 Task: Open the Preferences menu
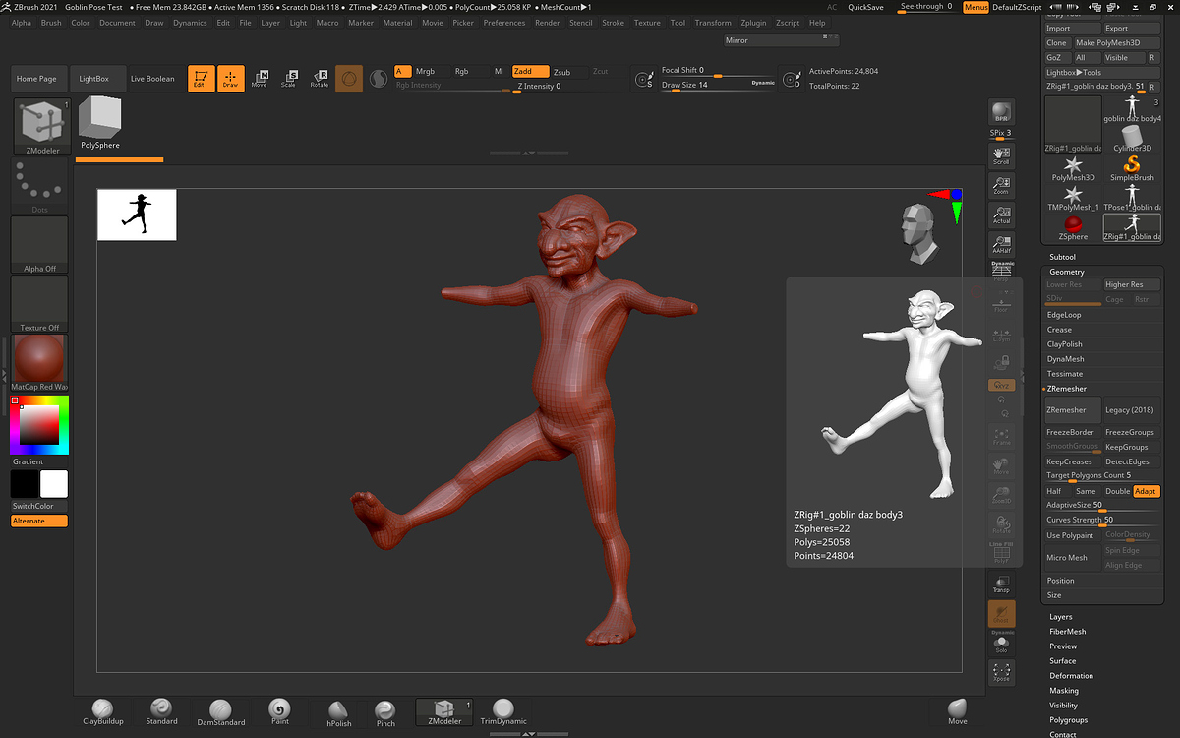click(504, 23)
